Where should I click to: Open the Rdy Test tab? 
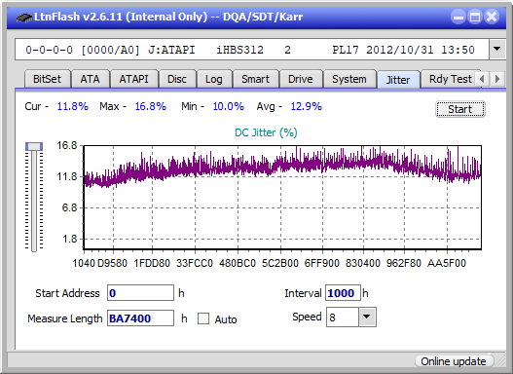(450, 79)
